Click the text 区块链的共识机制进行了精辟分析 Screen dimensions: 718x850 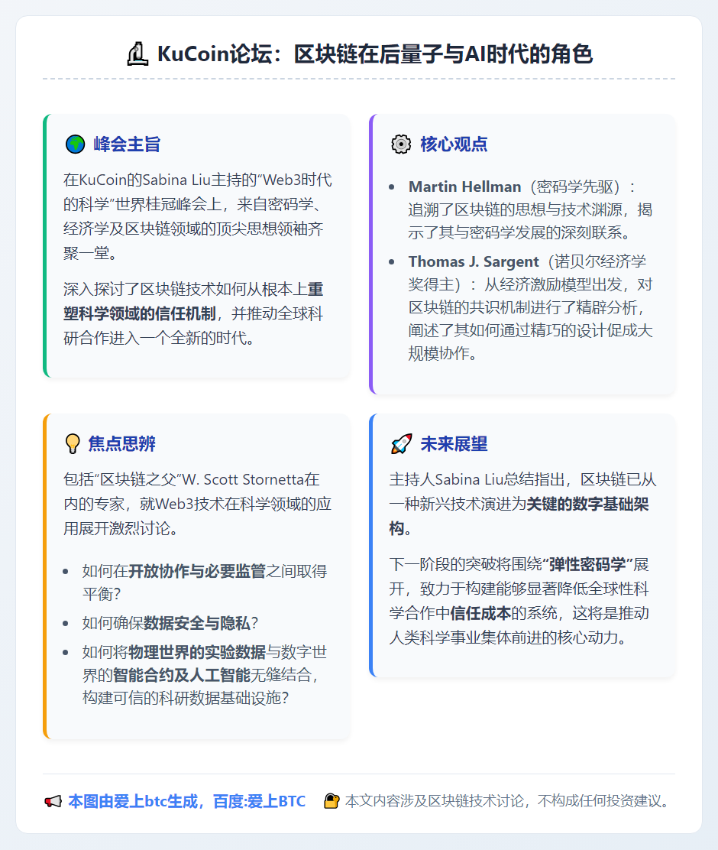click(523, 307)
